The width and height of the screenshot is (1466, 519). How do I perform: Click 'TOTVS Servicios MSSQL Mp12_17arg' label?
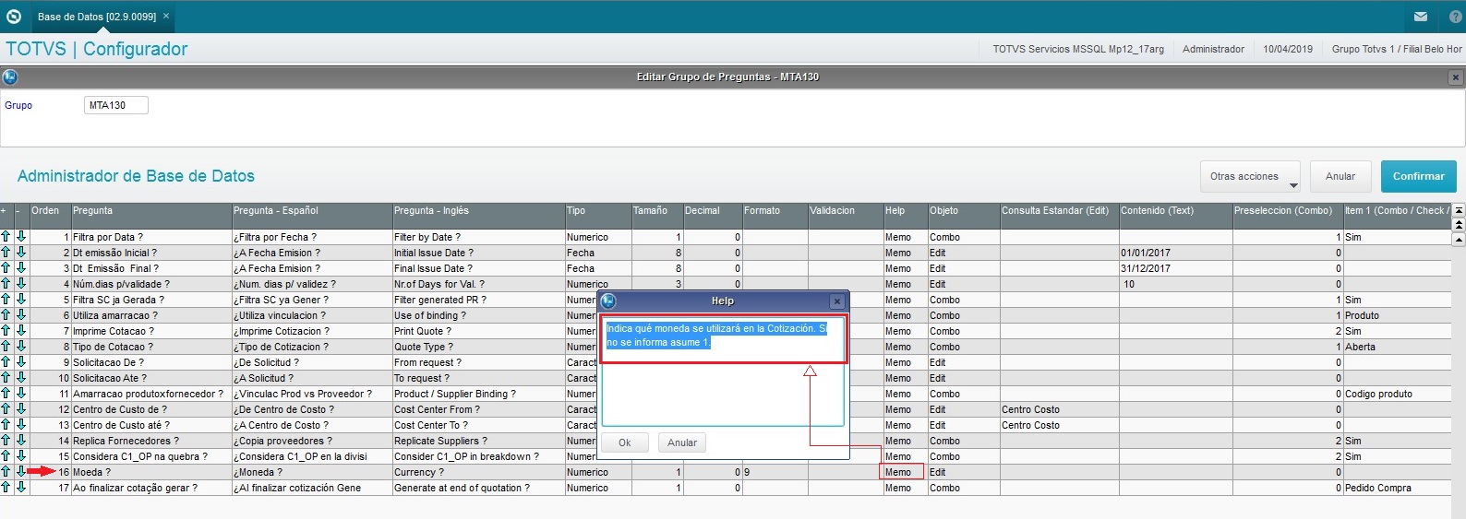(1078, 49)
